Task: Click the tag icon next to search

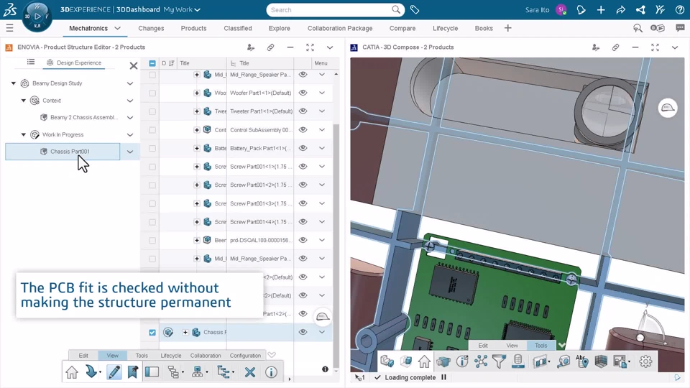Action: (x=415, y=9)
